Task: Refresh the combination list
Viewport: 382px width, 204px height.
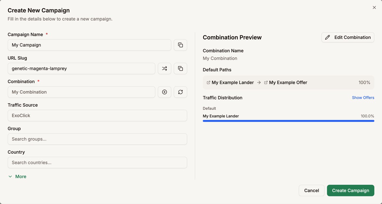Action: [x=180, y=92]
